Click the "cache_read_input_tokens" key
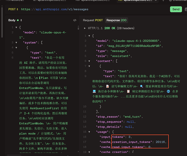 [x=122, y=147]
